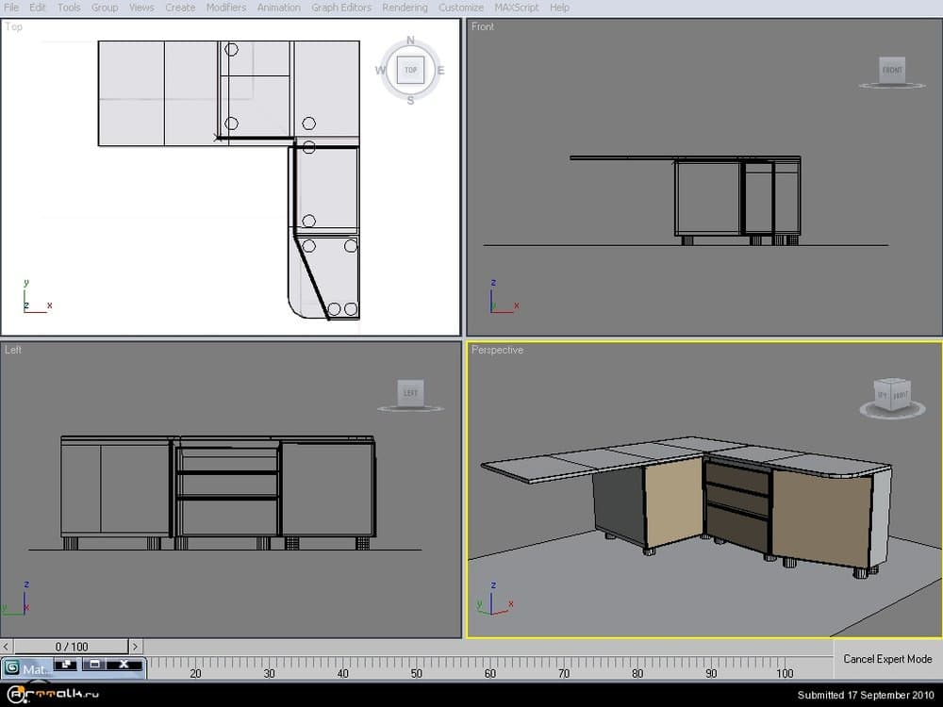The width and height of the screenshot is (943, 707).
Task: Restore the minimized Material editor window
Action: click(x=67, y=665)
